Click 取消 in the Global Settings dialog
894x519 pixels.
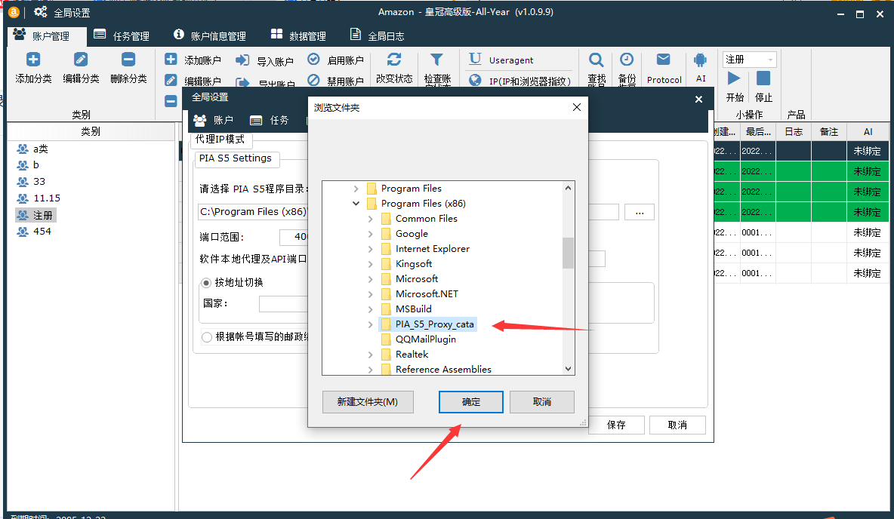pyautogui.click(x=677, y=425)
